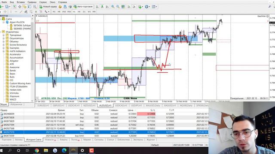Sort orders by the Цена column header
Viewport: 275px width, 154px height.
[130, 110]
